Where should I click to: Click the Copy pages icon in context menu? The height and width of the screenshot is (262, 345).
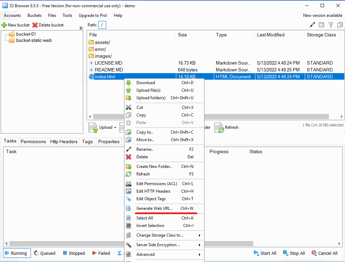click(x=129, y=115)
